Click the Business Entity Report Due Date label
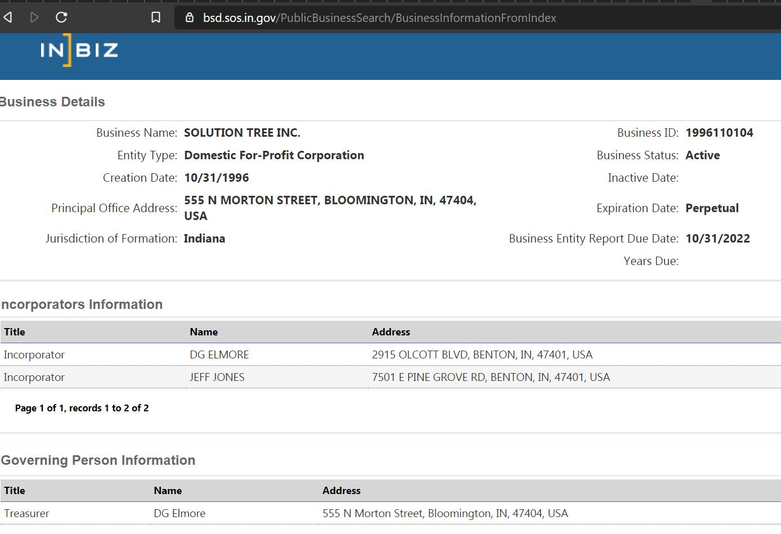This screenshot has height=534, width=781. (x=594, y=239)
